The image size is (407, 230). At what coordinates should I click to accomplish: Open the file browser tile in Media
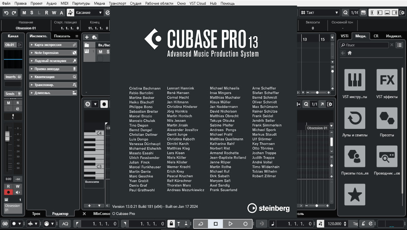(x=387, y=156)
